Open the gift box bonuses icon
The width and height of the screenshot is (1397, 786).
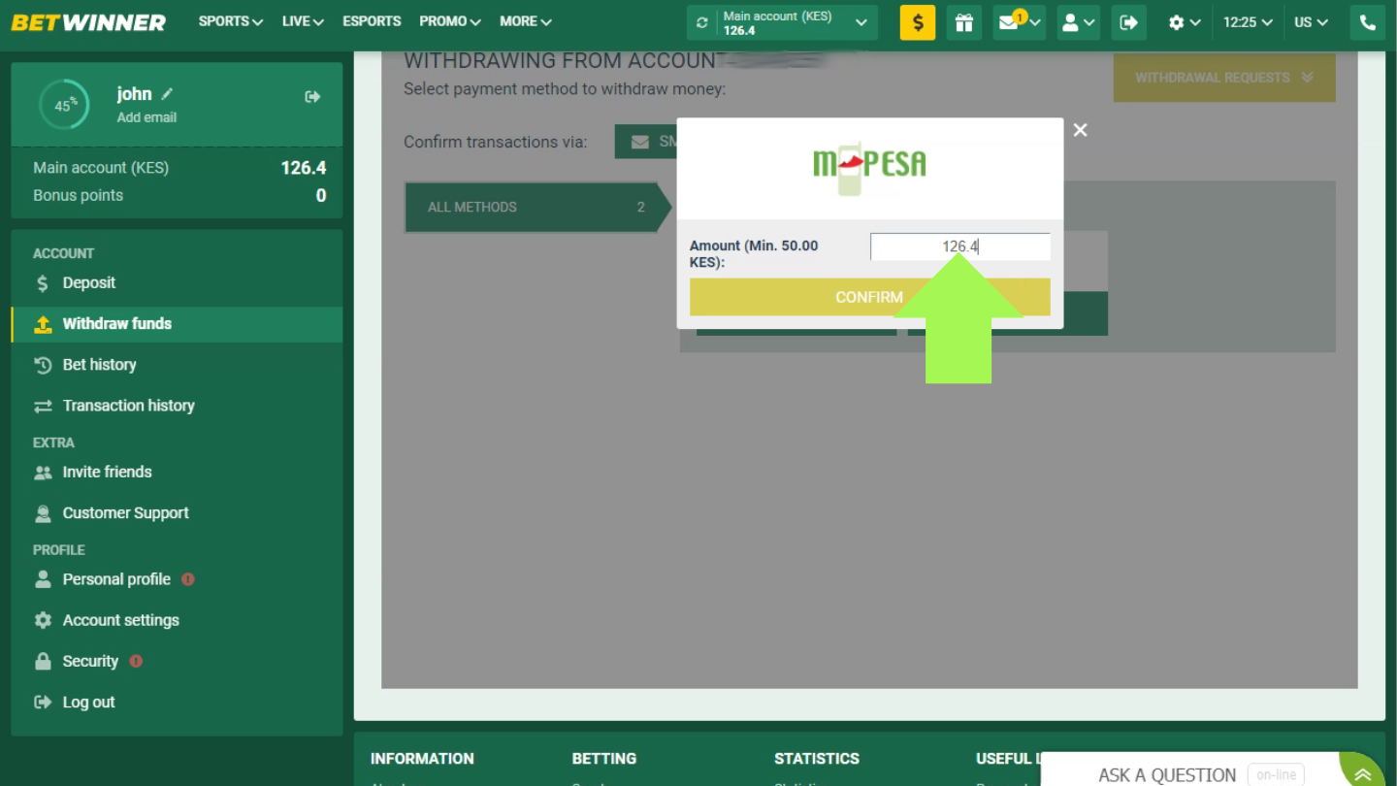coord(963,22)
